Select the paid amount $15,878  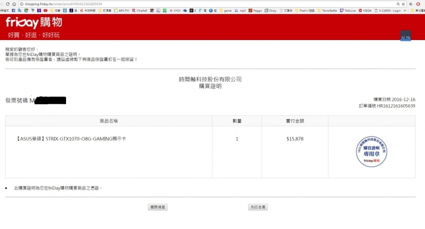(295, 139)
